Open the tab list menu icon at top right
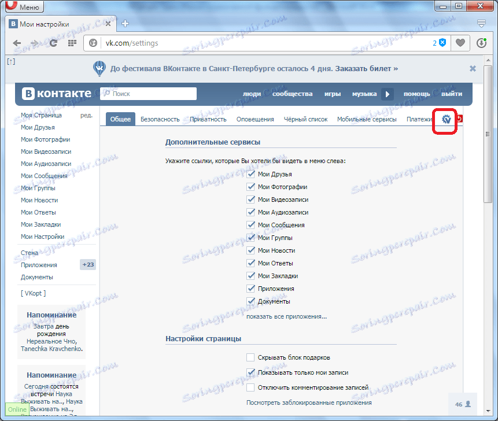 click(481, 23)
